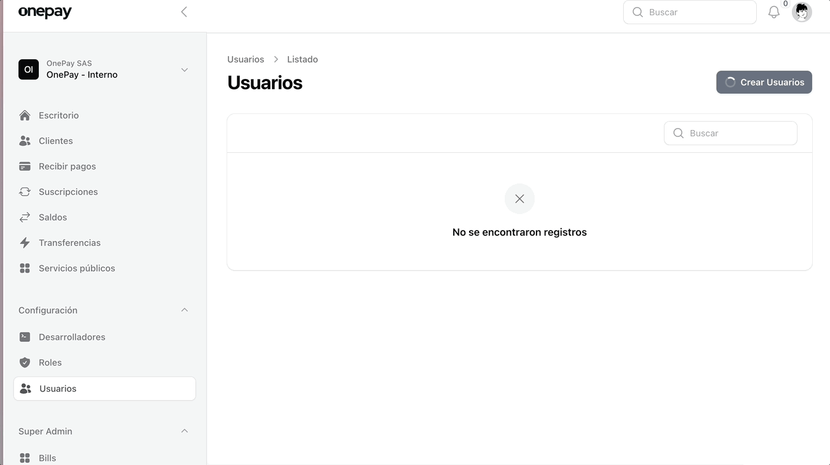Click the Escritorio home icon
830x465 pixels.
click(x=25, y=115)
